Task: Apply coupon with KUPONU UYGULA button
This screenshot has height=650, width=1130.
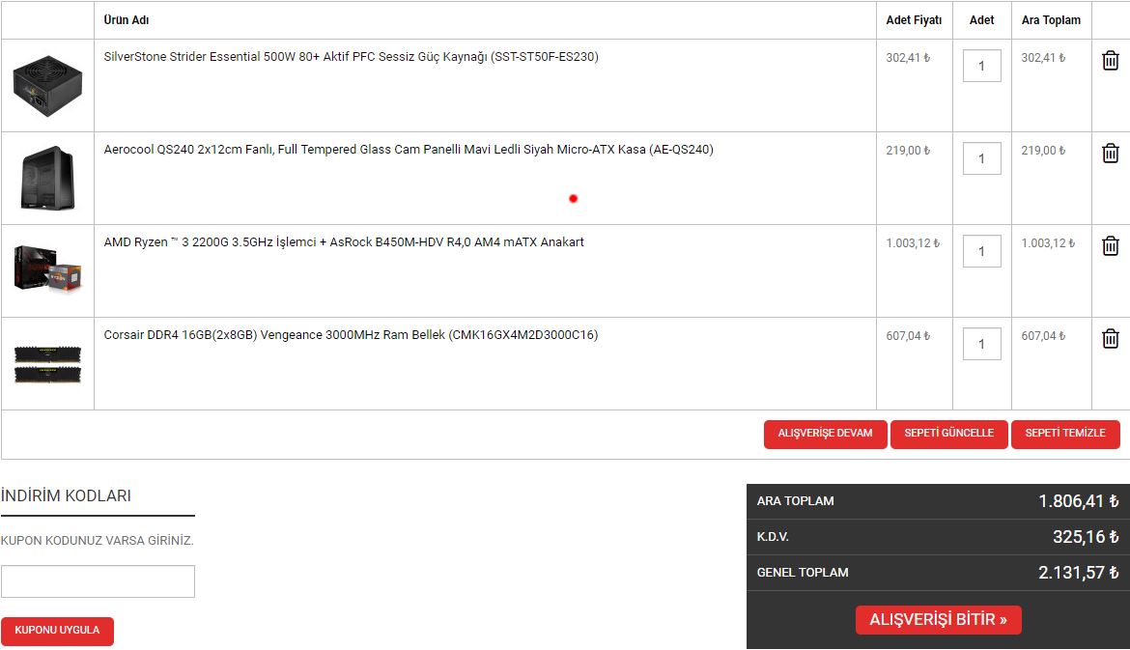Action: click(57, 631)
